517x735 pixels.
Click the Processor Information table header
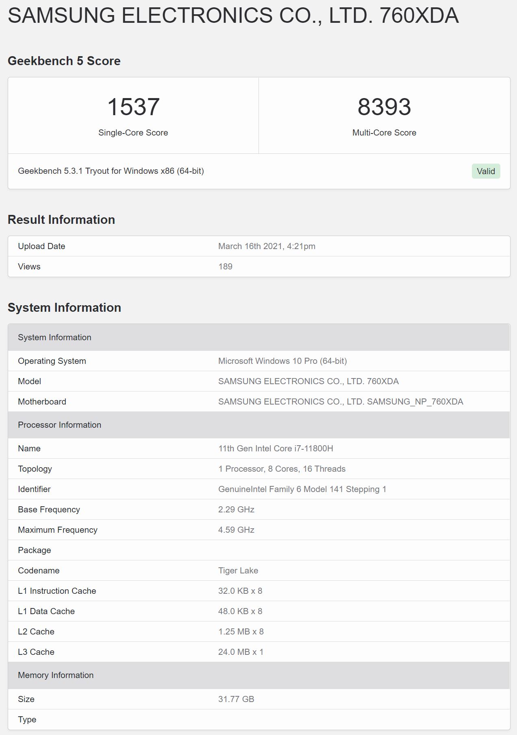pyautogui.click(x=259, y=425)
